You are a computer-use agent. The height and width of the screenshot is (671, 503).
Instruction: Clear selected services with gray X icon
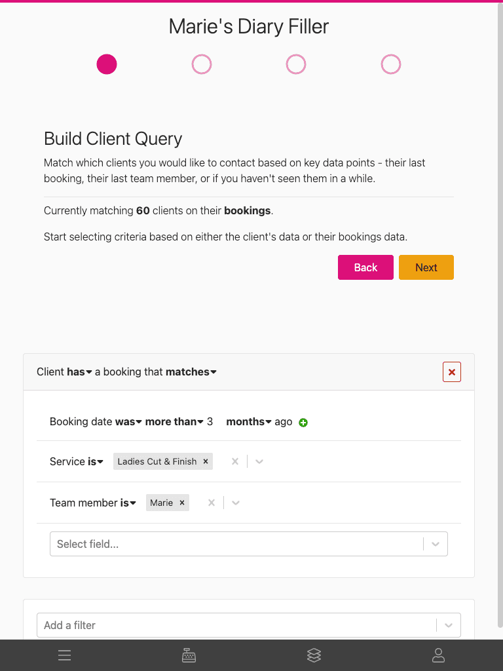click(234, 461)
